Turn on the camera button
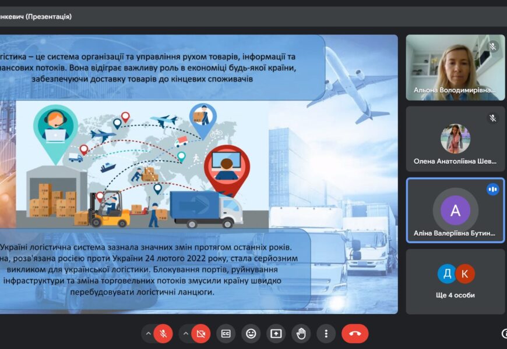This screenshot has width=507, height=349. 201,333
